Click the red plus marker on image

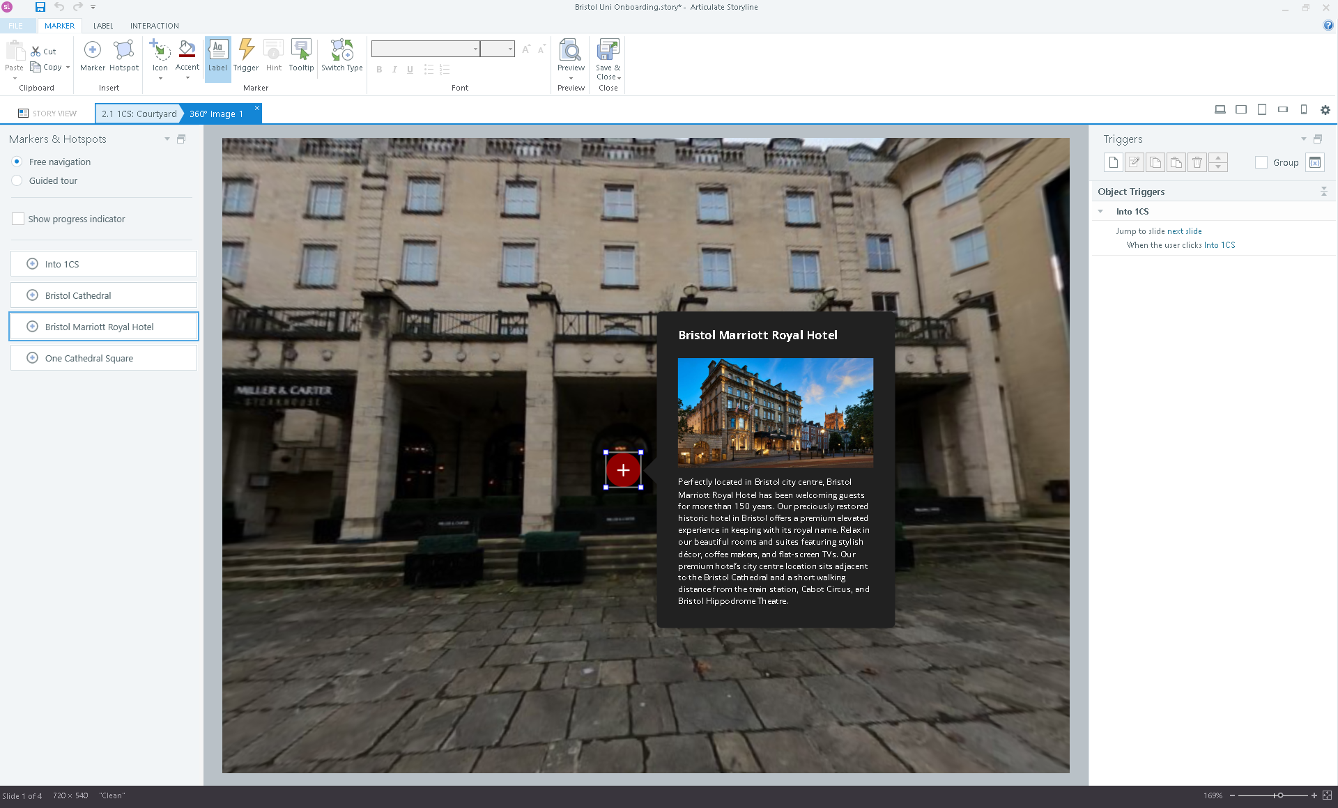623,470
